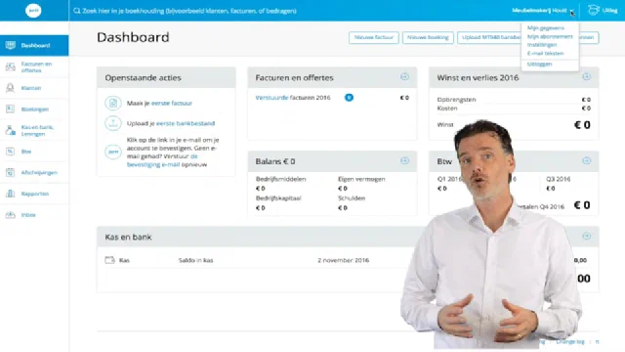Image resolution: width=625 pixels, height=352 pixels.
Task: Click the Kas wallet icon
Action: [x=109, y=260]
